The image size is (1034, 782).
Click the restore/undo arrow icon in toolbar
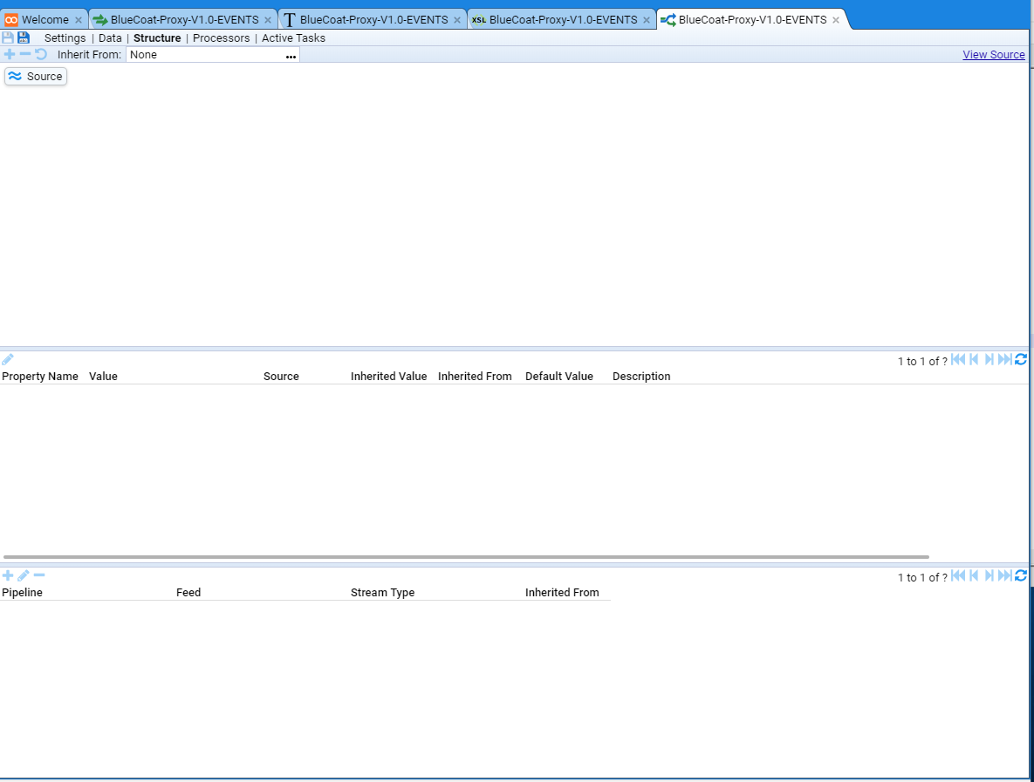point(41,55)
